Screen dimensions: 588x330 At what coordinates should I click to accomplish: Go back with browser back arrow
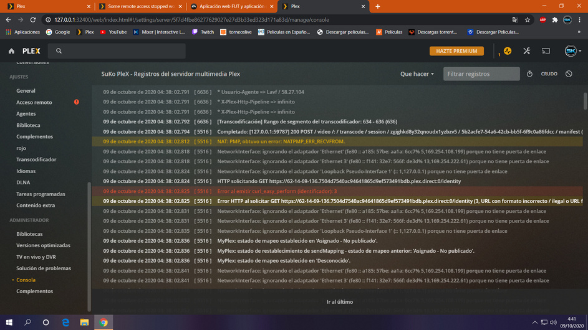8,20
